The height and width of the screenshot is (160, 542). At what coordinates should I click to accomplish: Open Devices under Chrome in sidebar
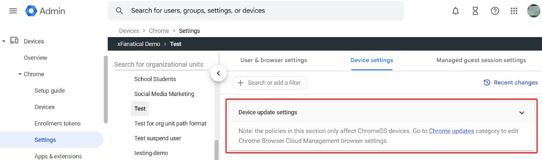(x=44, y=107)
